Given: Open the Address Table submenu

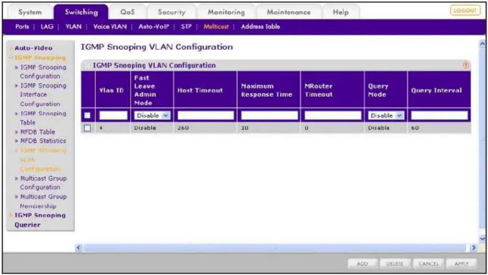Looking at the screenshot, I should 260,27.
